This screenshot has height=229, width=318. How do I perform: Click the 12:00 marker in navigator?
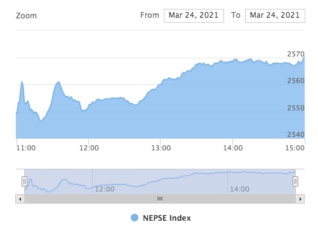point(105,189)
